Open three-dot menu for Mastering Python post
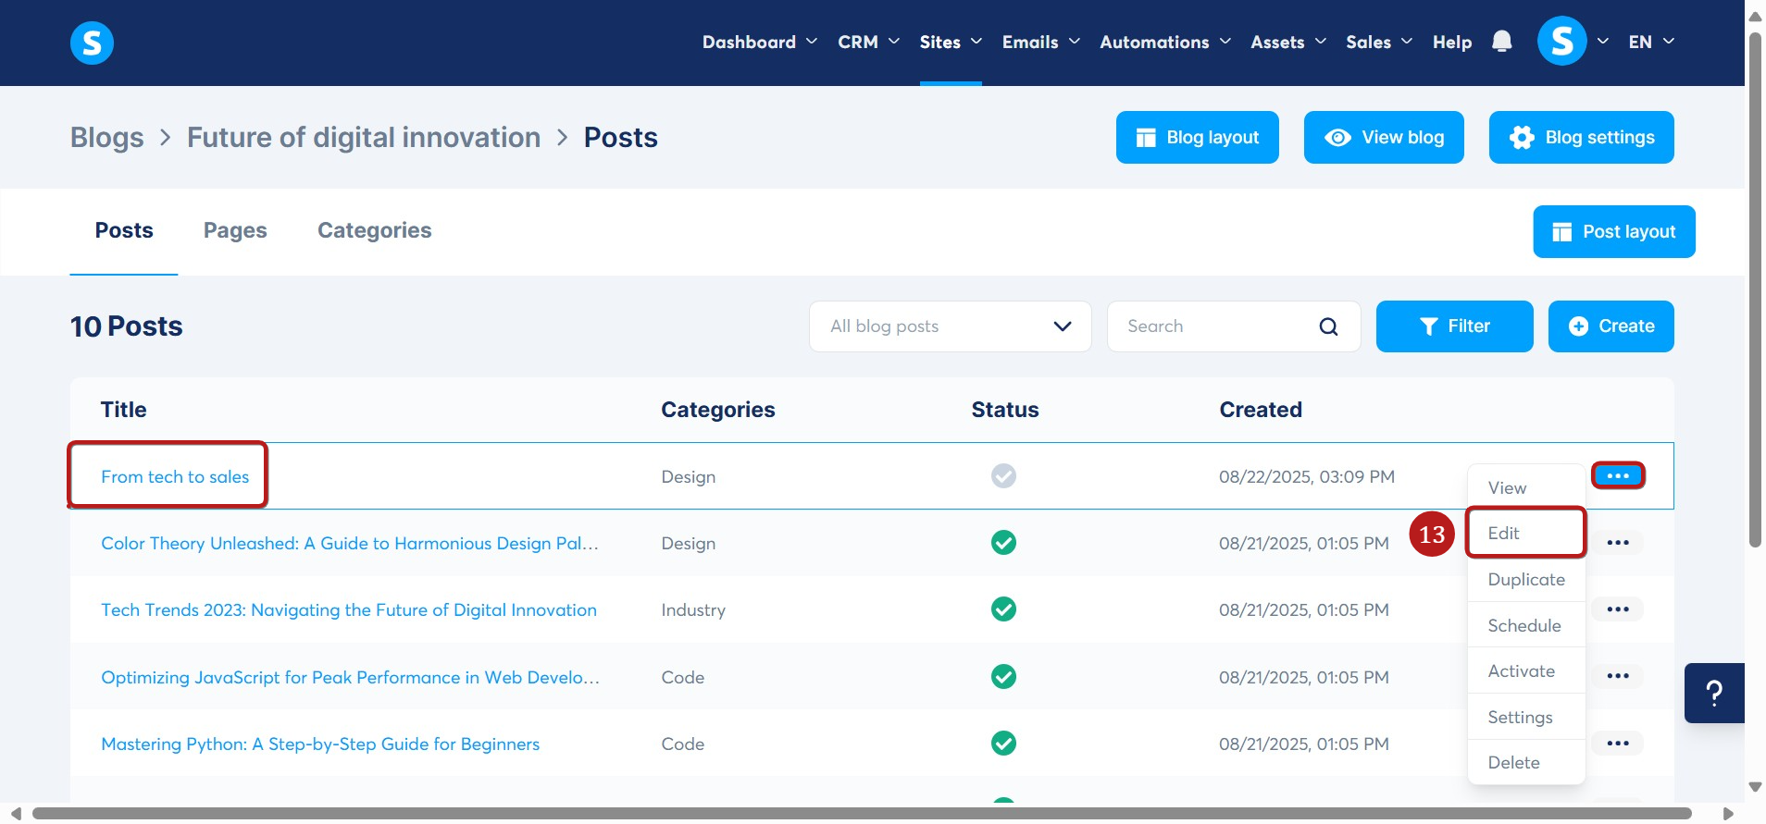This screenshot has width=1766, height=824. pos(1617,744)
